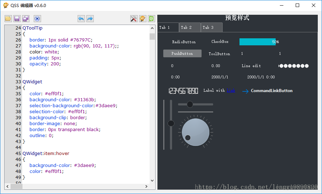Viewport: 322px width, 194px height.
Task: Click editor scrollbar up arrow
Action: pyautogui.click(x=152, y=28)
